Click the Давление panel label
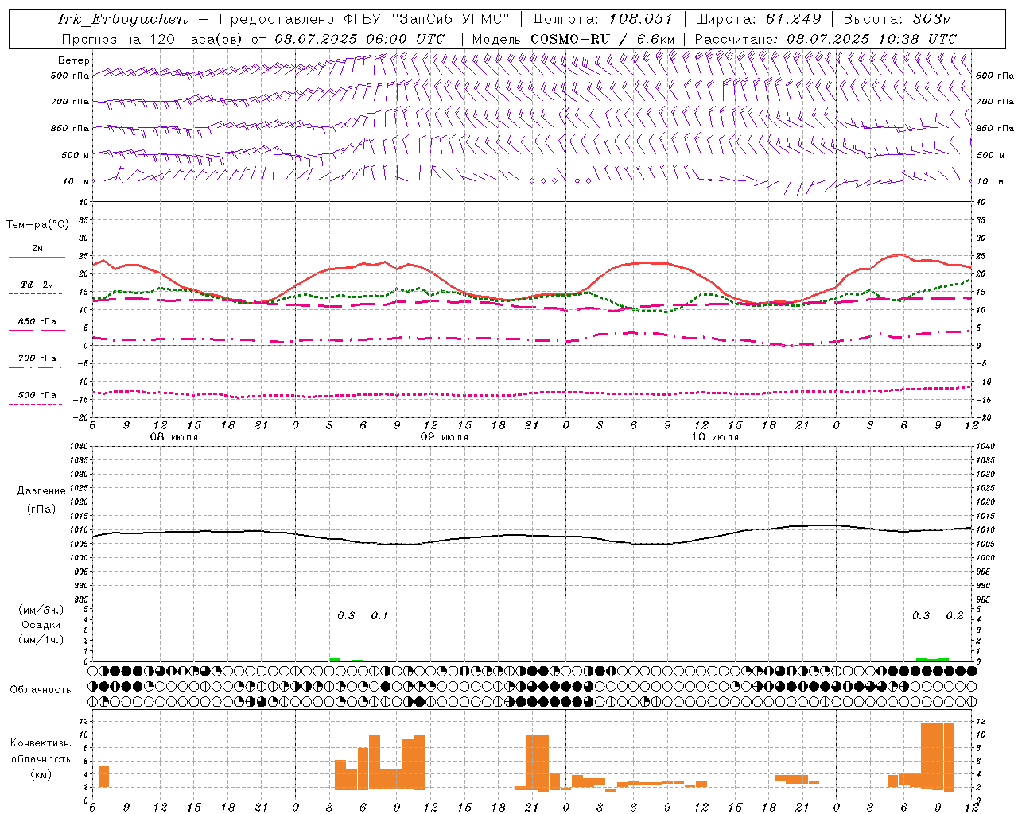The height and width of the screenshot is (814, 1018). pyautogui.click(x=41, y=490)
